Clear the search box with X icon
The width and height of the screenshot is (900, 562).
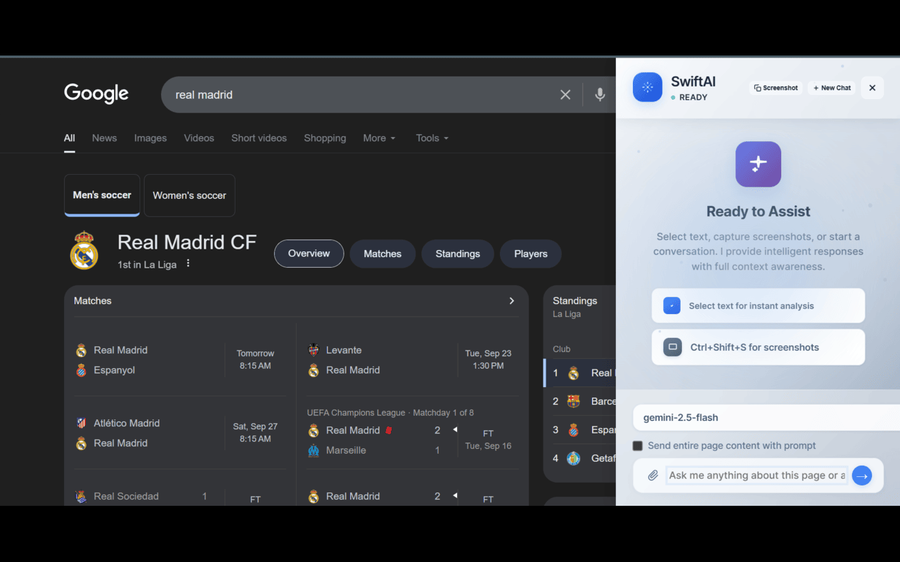(565, 95)
